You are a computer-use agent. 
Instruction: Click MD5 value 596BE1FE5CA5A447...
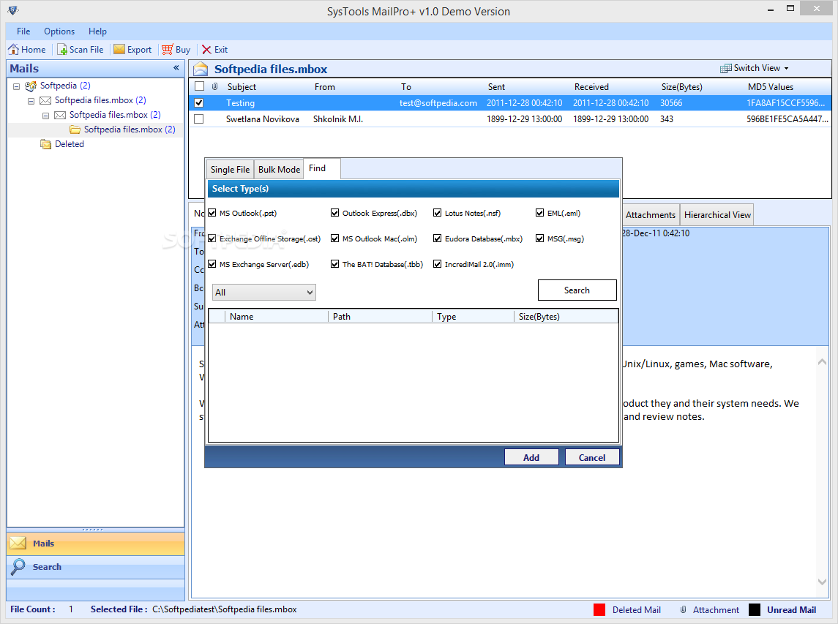pos(788,119)
